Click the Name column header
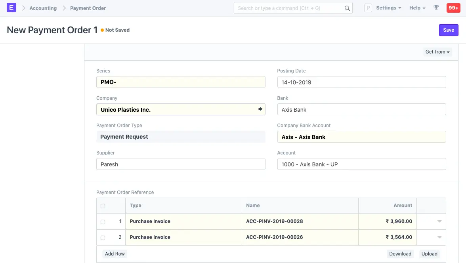466x263 pixels. 300,206
